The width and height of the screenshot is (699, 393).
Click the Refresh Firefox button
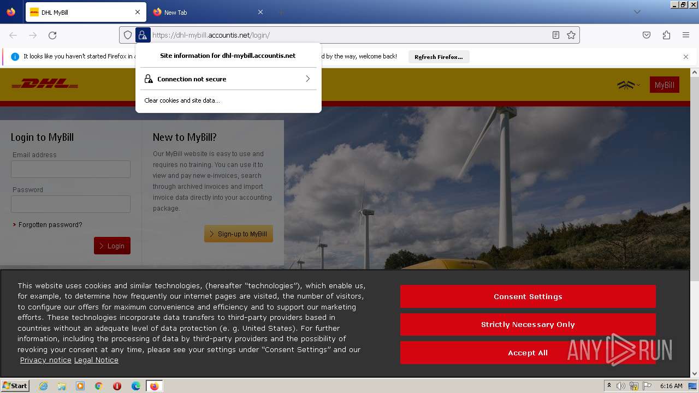tap(439, 57)
